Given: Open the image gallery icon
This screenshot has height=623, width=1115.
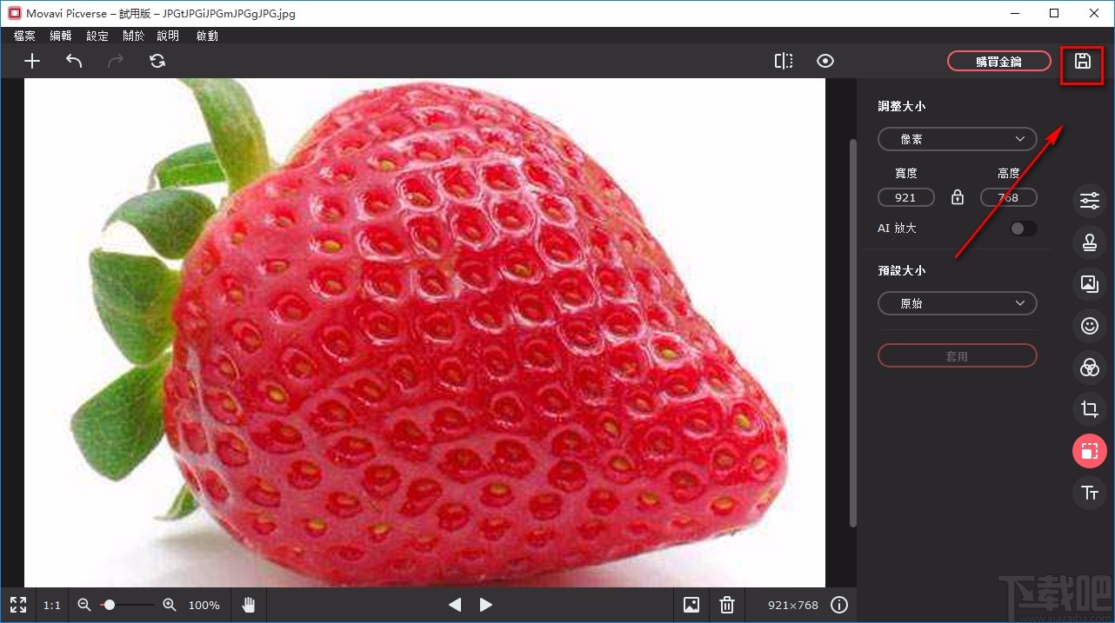Looking at the screenshot, I should (691, 605).
